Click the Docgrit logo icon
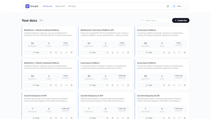The image size is (211, 119). 27,6
